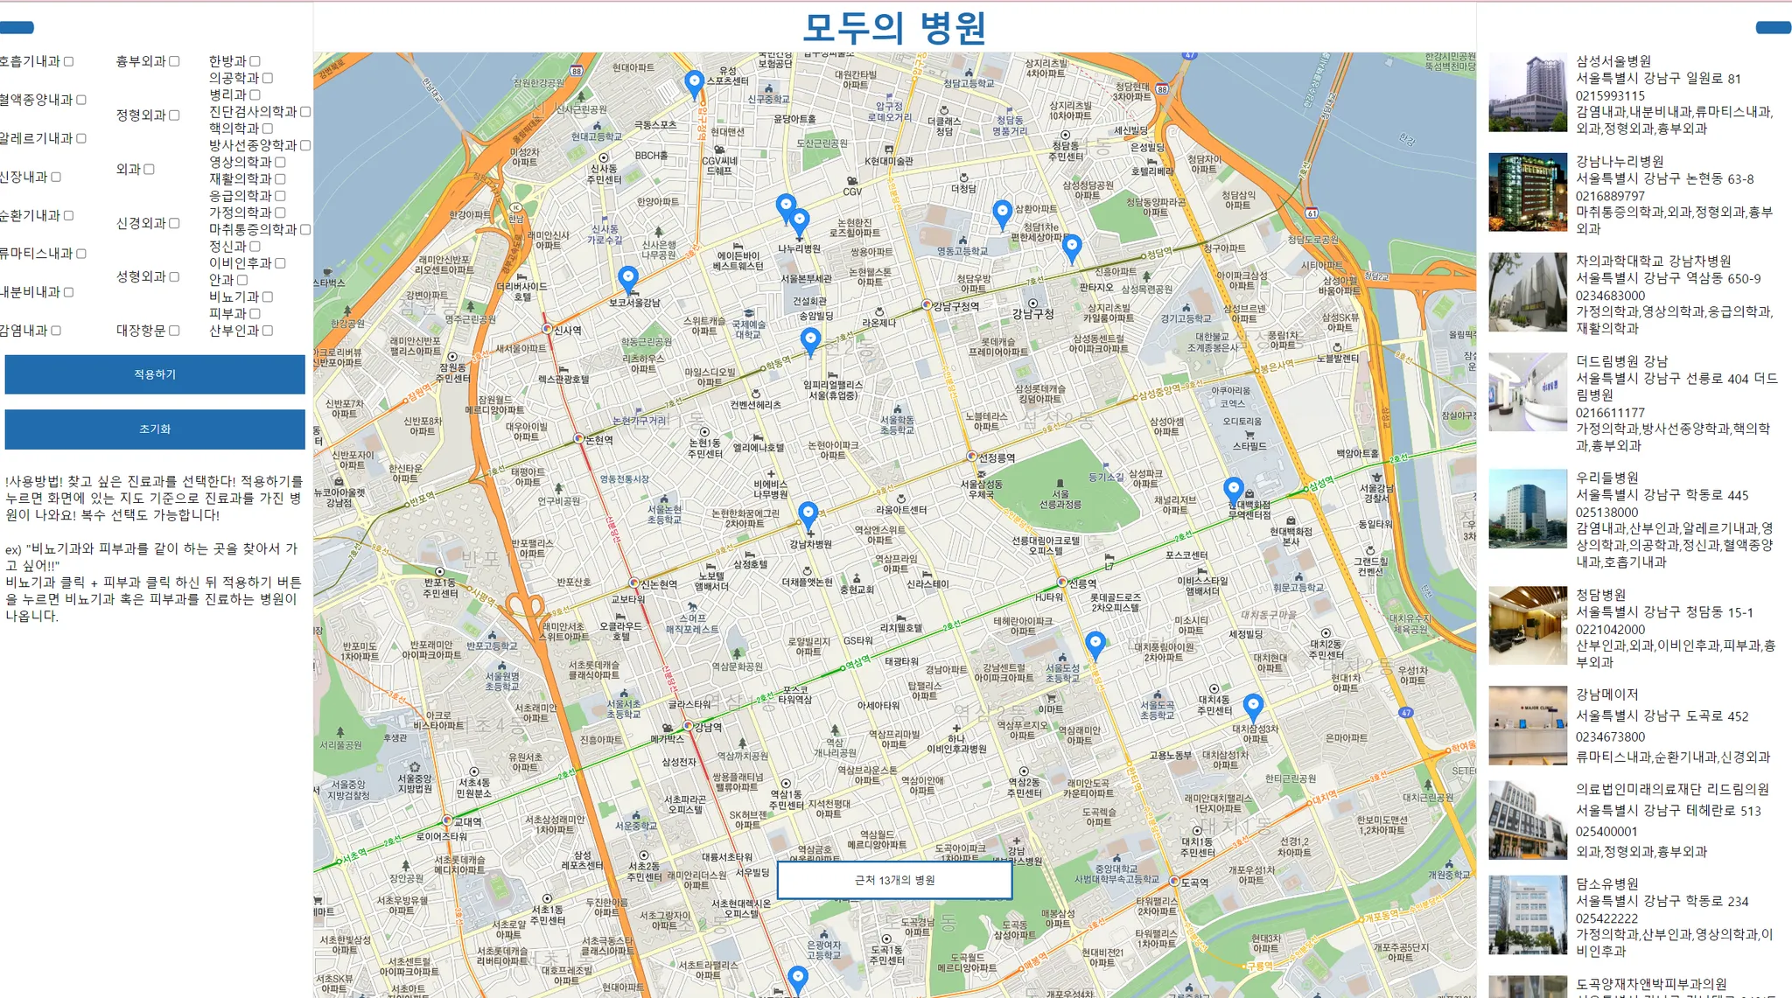Select the 강남나누리병원 photo in list
The width and height of the screenshot is (1792, 998).
[x=1528, y=192]
